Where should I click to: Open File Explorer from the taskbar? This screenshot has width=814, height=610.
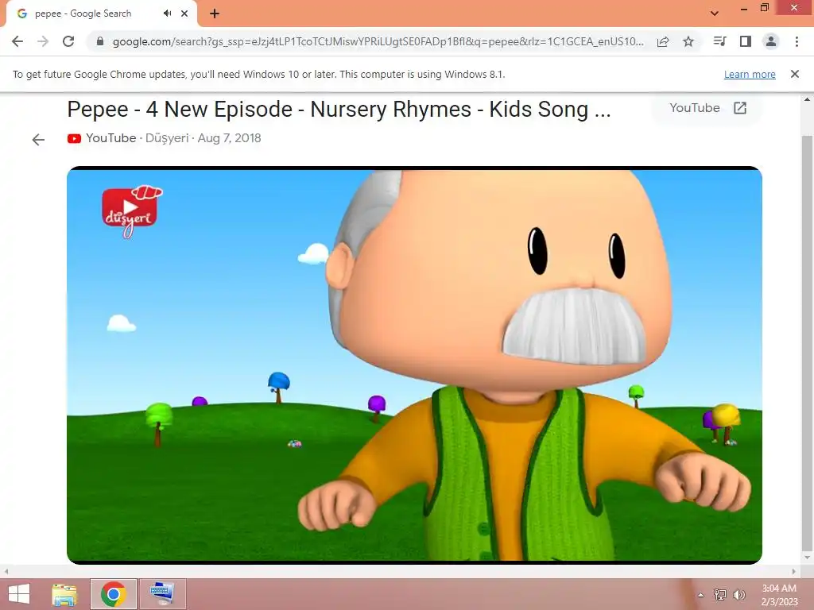(x=64, y=594)
